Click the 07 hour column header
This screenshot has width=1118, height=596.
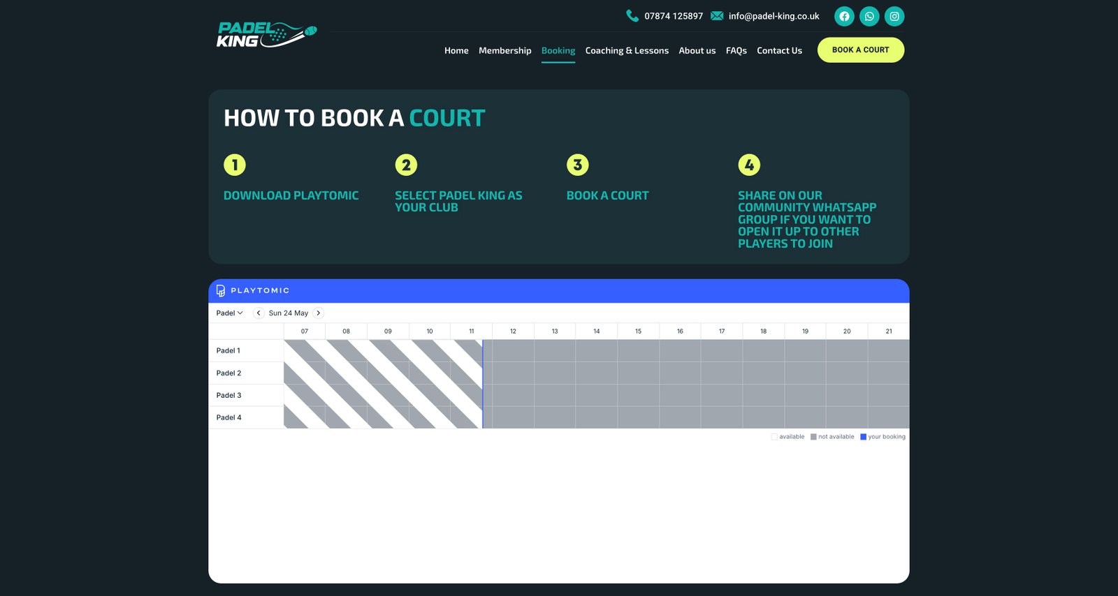[305, 331]
